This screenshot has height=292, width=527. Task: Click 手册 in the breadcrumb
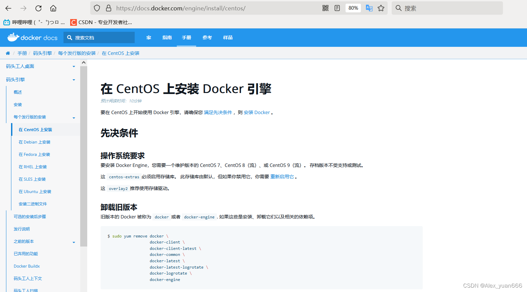click(x=22, y=53)
